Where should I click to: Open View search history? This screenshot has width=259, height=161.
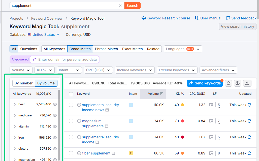pyautogui.click(x=238, y=26)
